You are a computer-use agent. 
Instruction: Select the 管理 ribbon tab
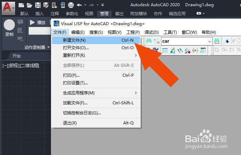(x=104, y=14)
